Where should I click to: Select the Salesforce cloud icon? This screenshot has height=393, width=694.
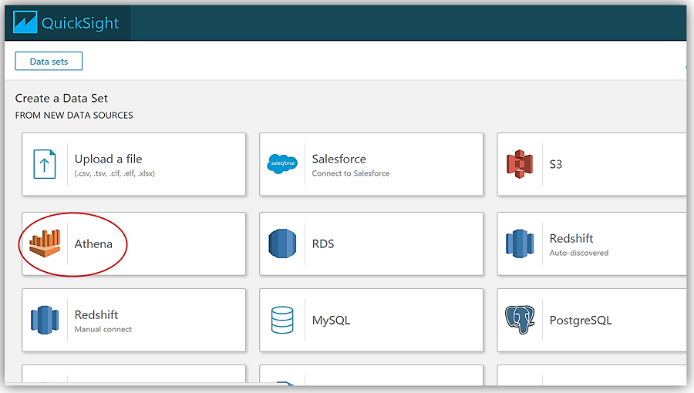pyautogui.click(x=282, y=164)
